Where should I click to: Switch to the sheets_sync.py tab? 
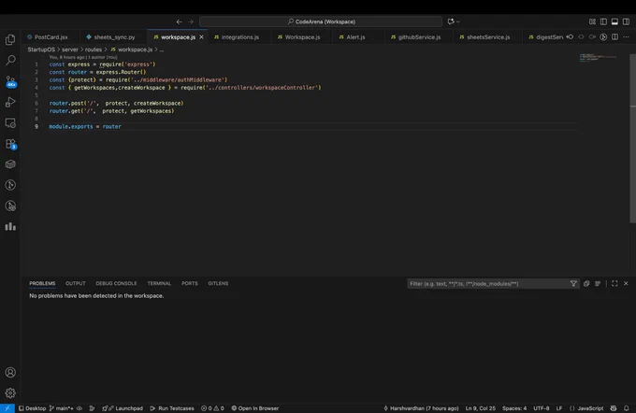[114, 36]
